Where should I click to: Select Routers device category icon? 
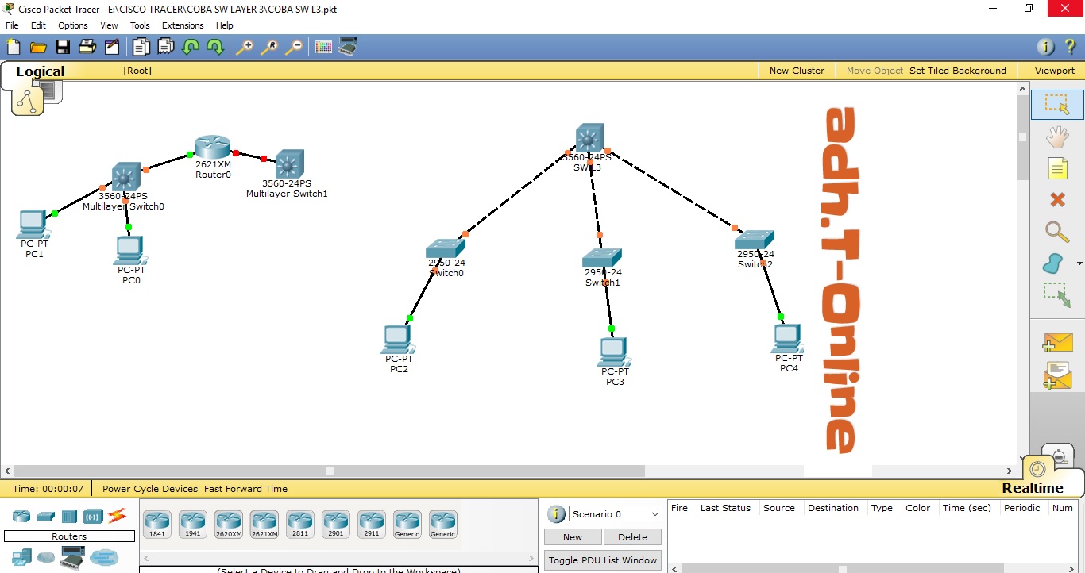tap(21, 516)
